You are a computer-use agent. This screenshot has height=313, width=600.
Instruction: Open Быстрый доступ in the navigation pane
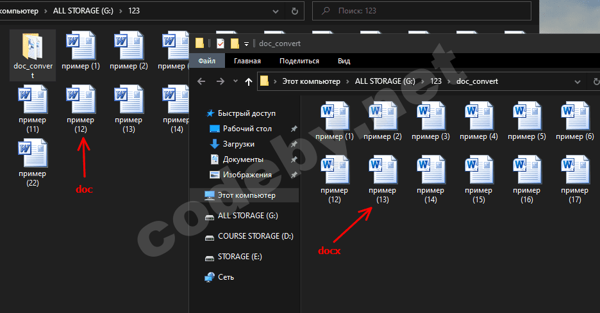tap(246, 113)
